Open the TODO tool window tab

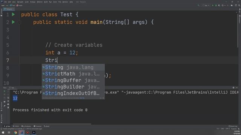coord(16,126)
